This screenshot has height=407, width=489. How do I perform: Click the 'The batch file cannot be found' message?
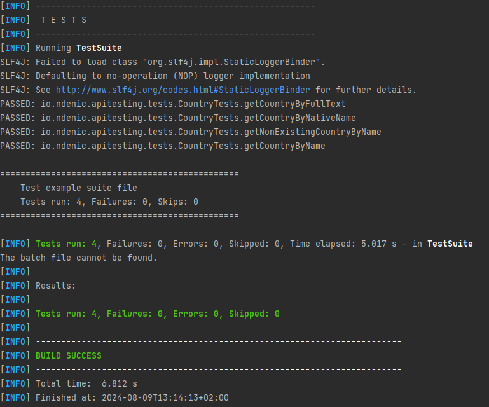click(x=79, y=258)
